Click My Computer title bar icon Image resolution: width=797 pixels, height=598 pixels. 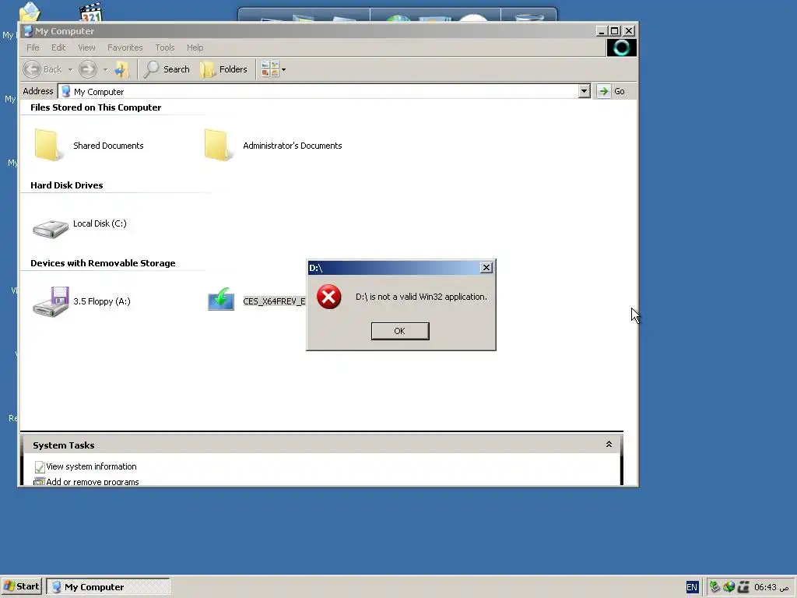click(x=29, y=31)
